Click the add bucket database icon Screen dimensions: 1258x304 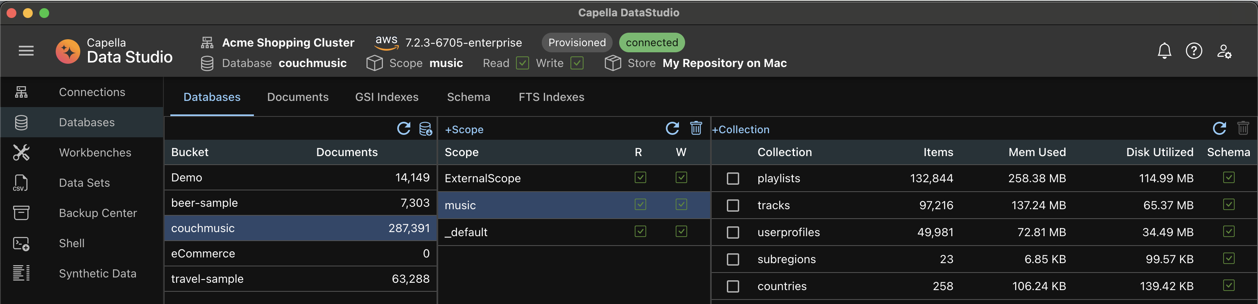425,129
